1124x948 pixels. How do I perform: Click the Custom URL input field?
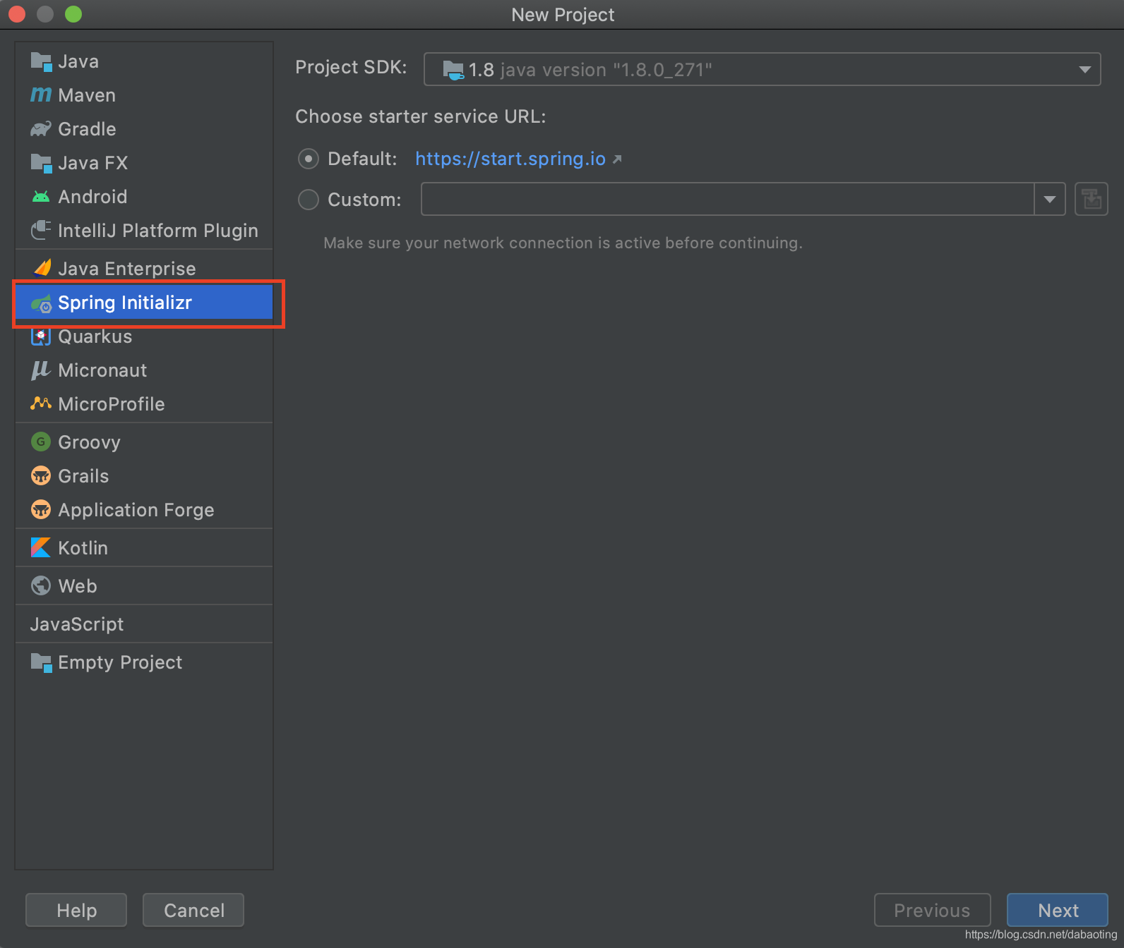[x=727, y=199]
